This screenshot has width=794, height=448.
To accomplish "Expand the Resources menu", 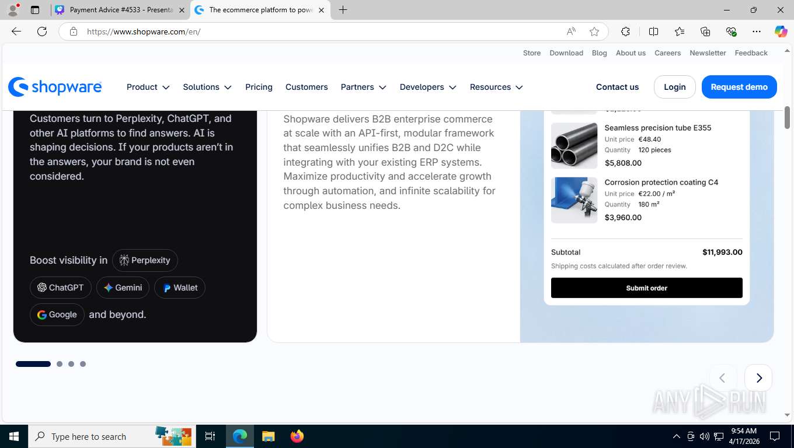I will tap(496, 87).
